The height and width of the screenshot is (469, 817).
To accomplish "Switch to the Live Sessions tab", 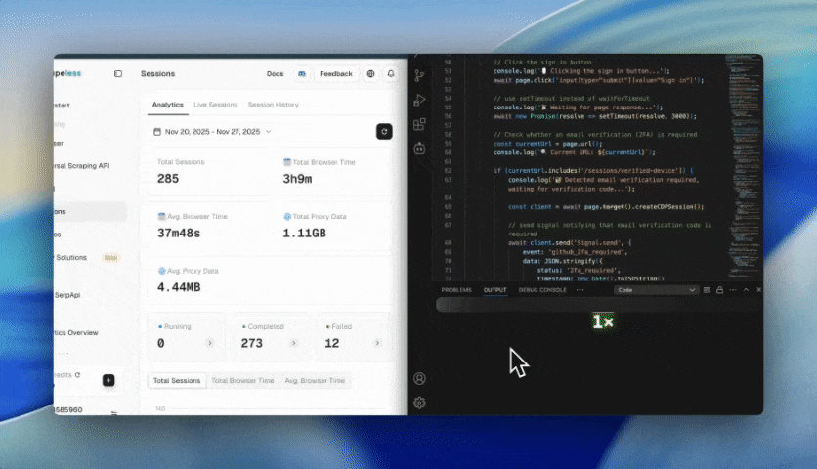I will 216,105.
